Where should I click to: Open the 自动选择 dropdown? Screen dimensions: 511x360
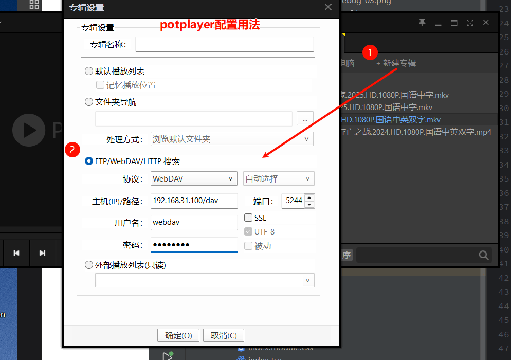click(279, 178)
